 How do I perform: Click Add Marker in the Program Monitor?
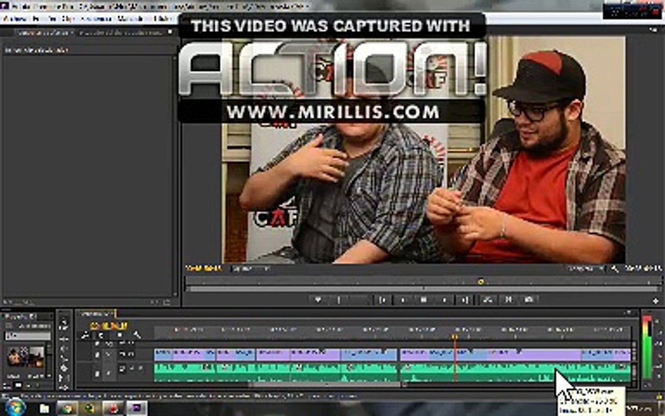[x=318, y=300]
